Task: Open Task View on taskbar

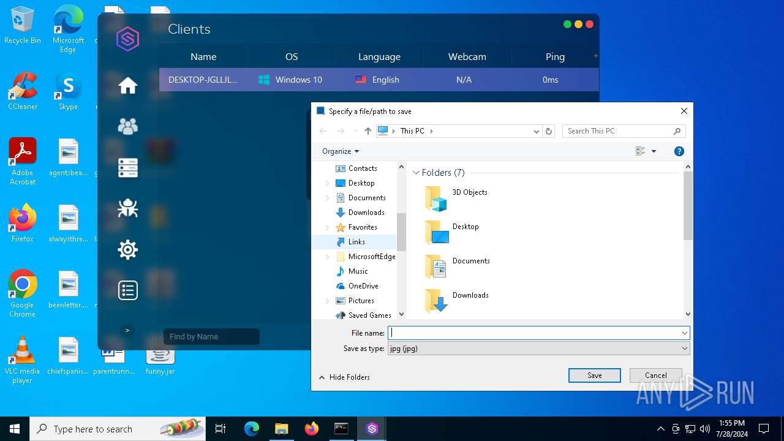Action: click(221, 429)
